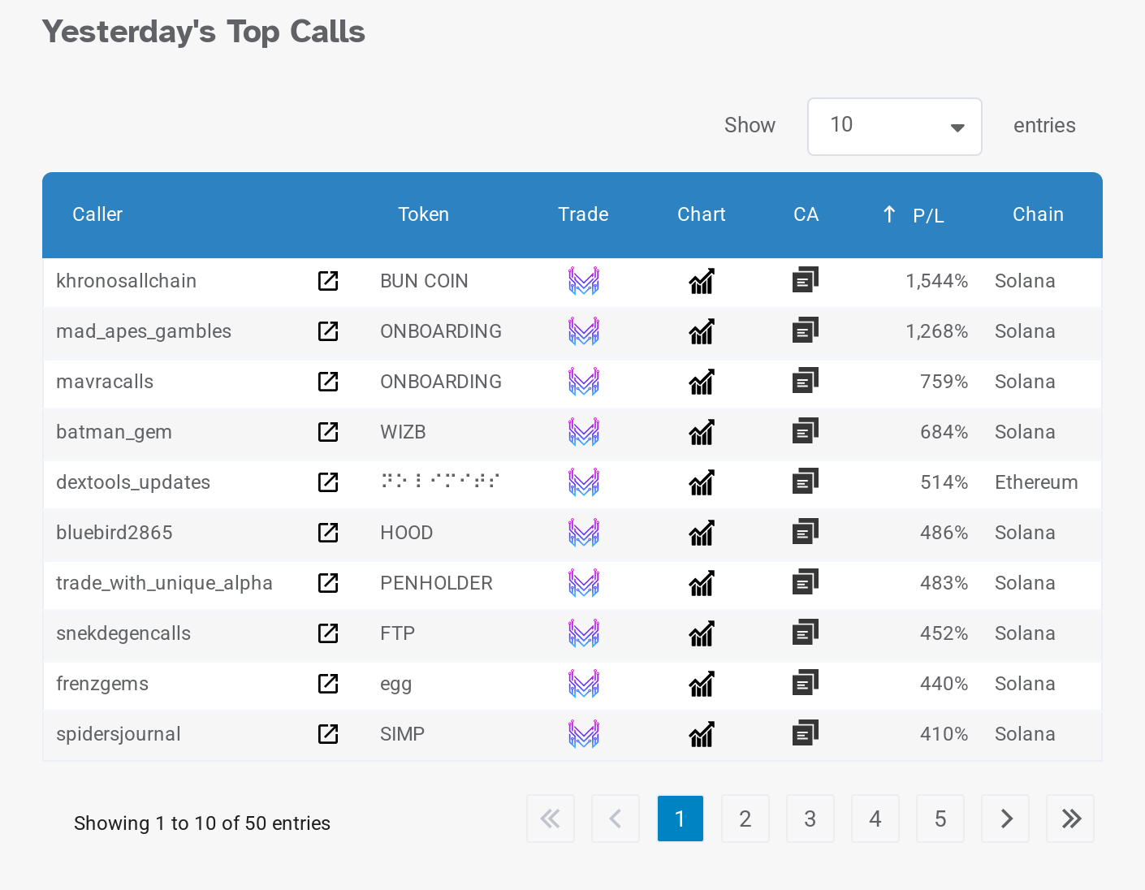The width and height of the screenshot is (1145, 890).
Task: Sort table by Chain column header
Action: coord(1037,214)
